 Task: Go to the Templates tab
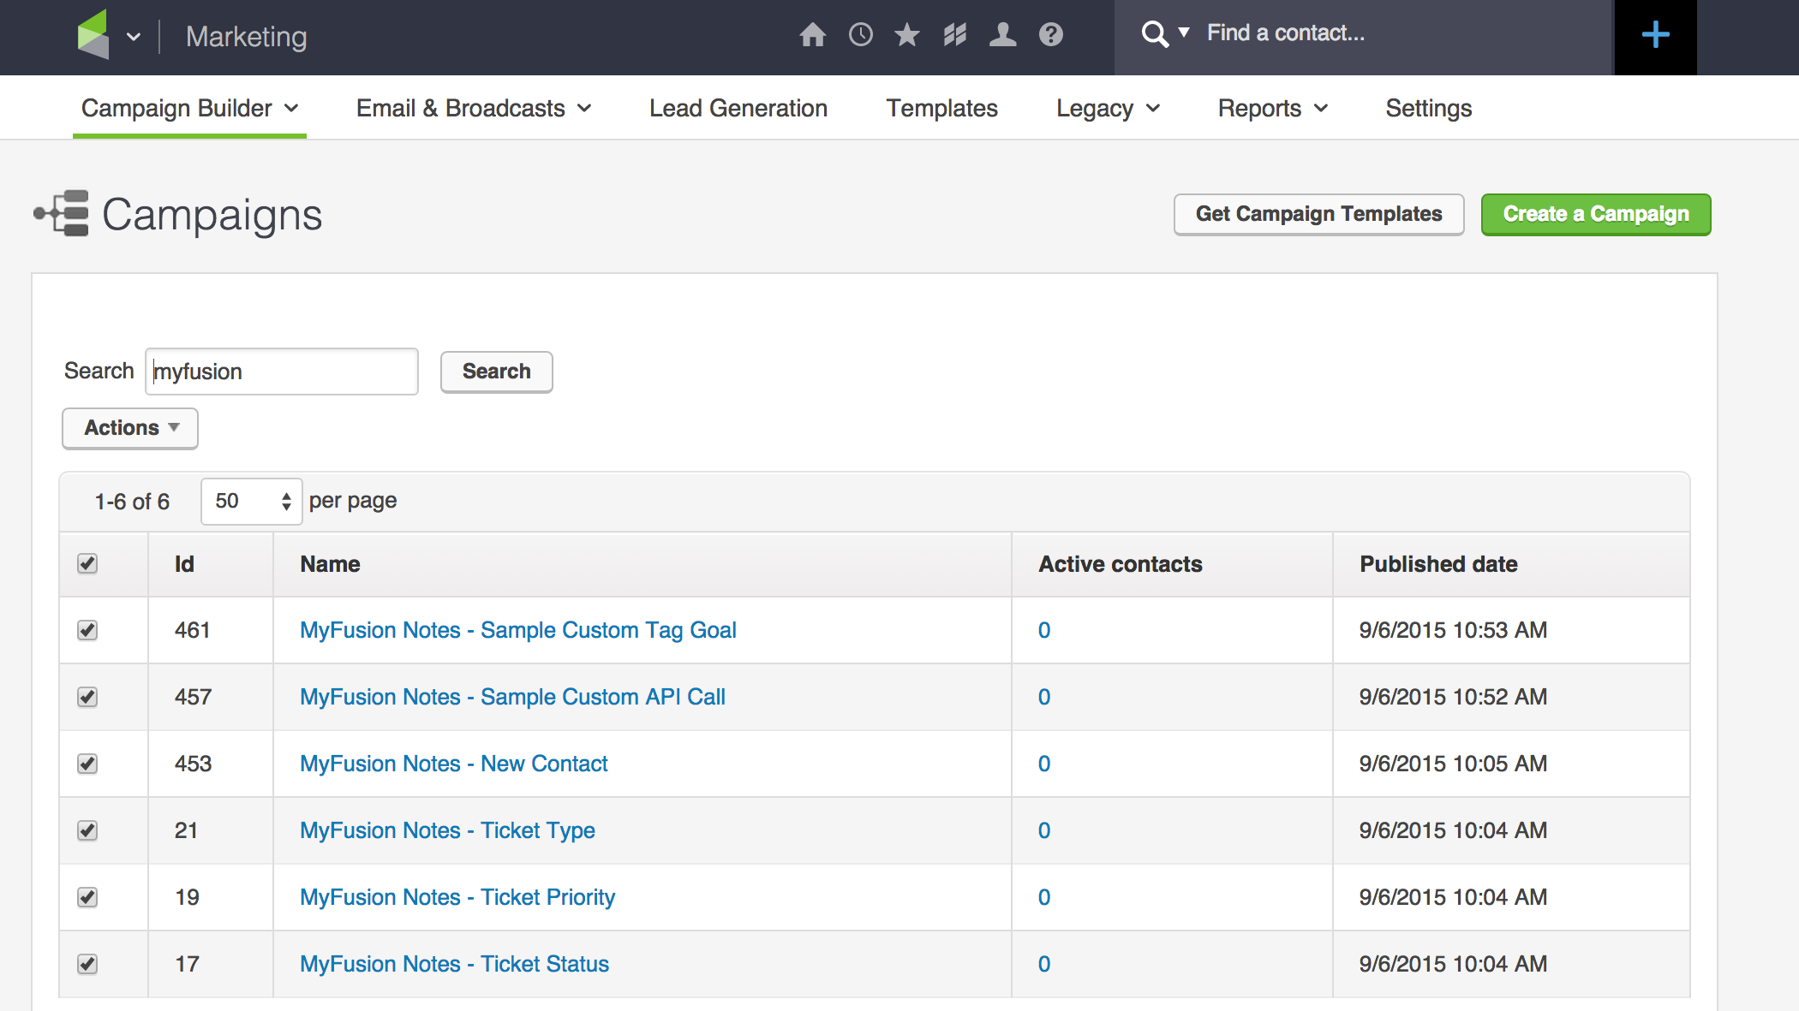tap(941, 109)
